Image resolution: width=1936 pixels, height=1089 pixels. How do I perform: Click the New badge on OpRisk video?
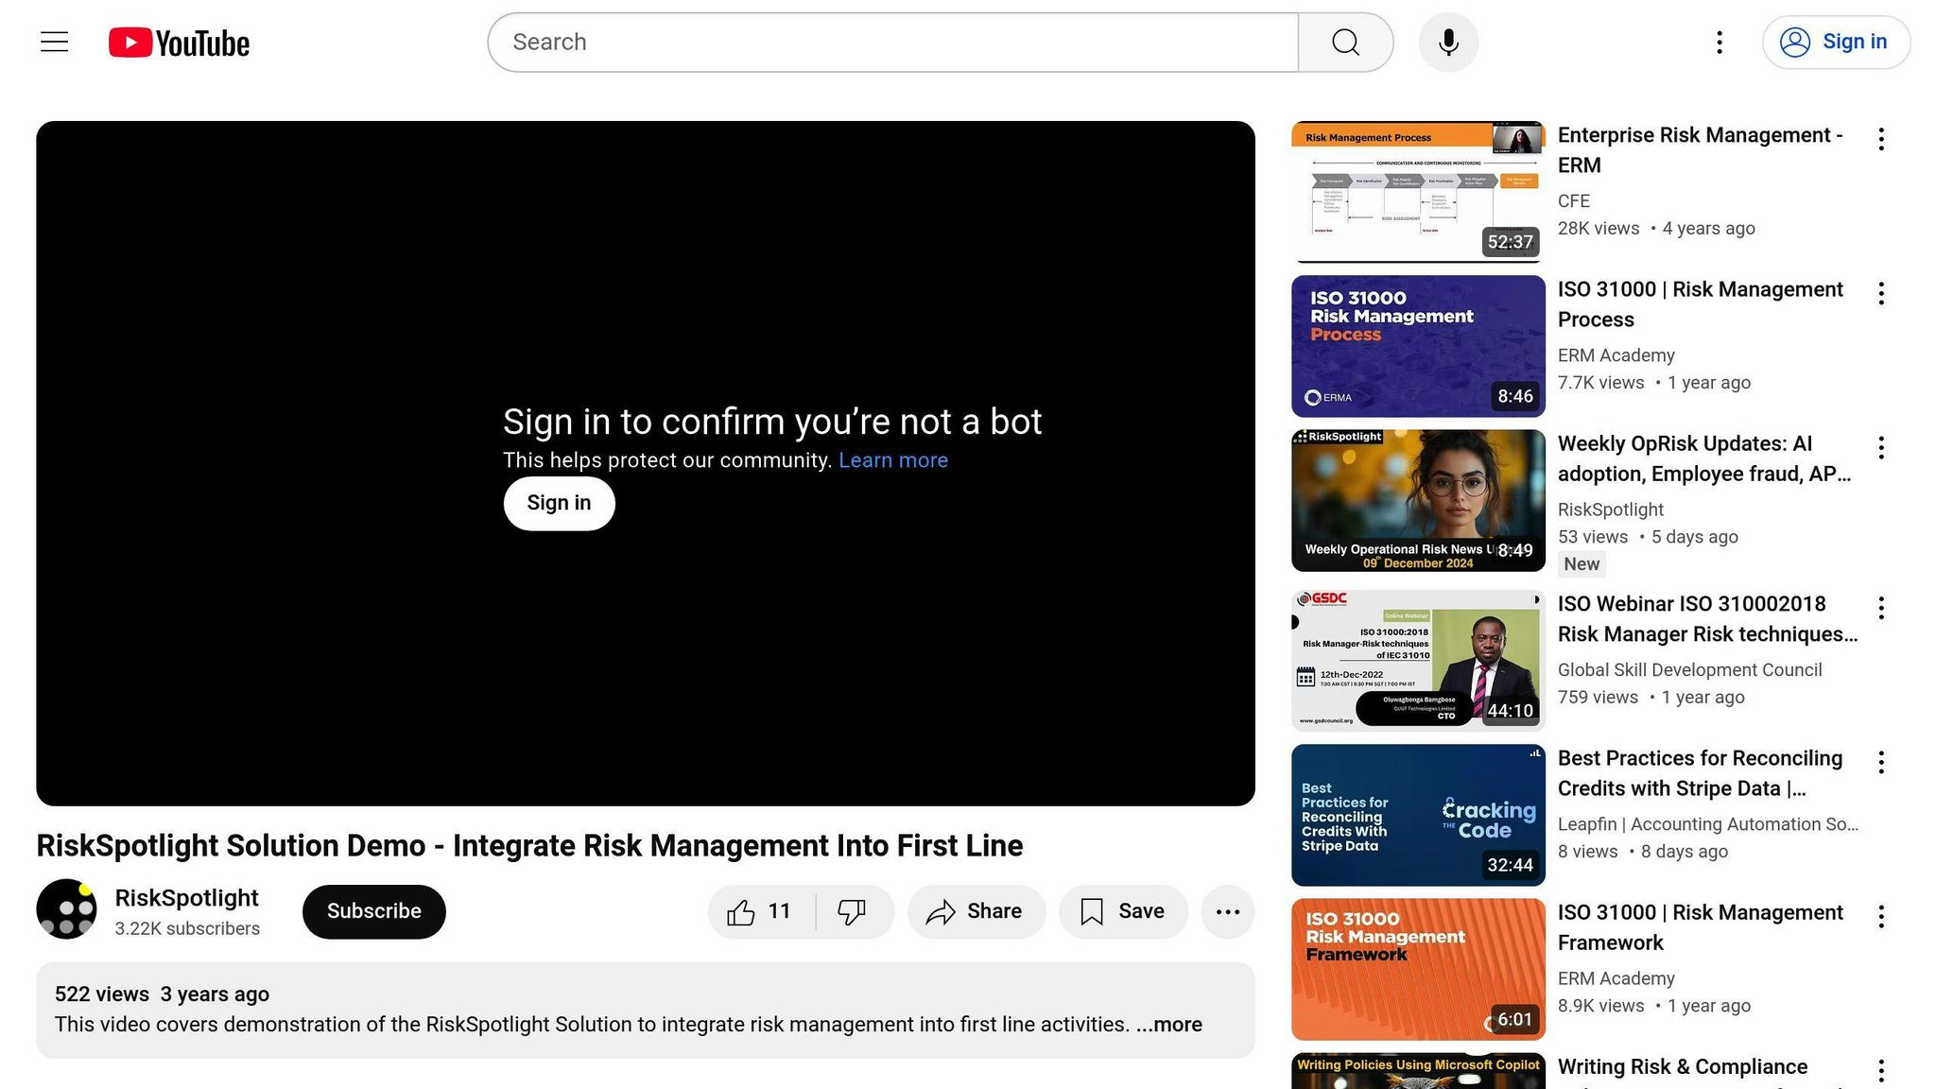1582,564
